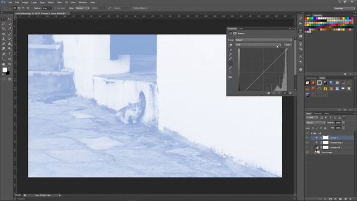Open the RGB channel dropdown in Curves
357x201 pixels.
(x=258, y=45)
